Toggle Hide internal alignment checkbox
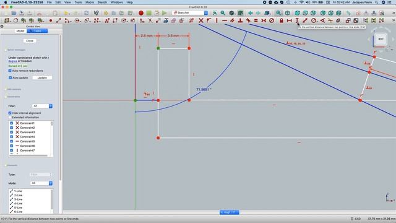Image resolution: width=396 pixels, height=223 pixels. coord(10,113)
